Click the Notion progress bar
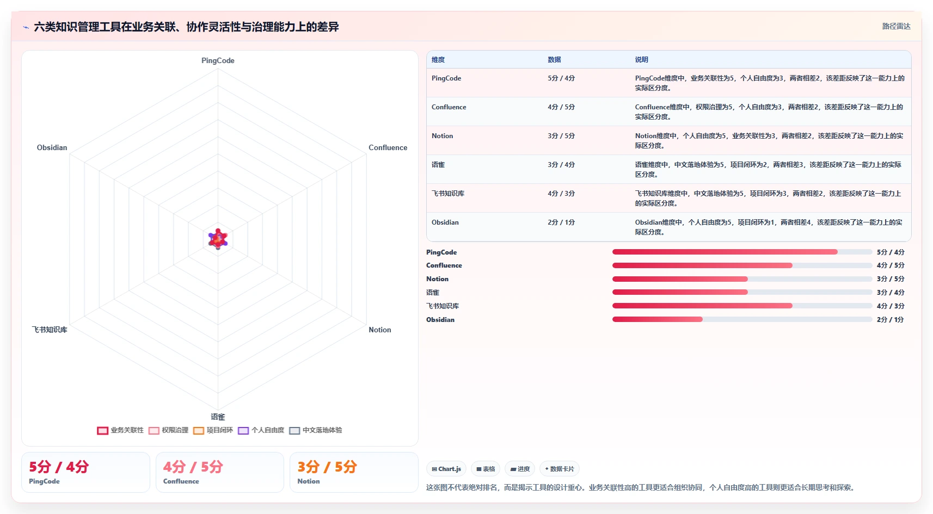933x514 pixels. point(742,279)
